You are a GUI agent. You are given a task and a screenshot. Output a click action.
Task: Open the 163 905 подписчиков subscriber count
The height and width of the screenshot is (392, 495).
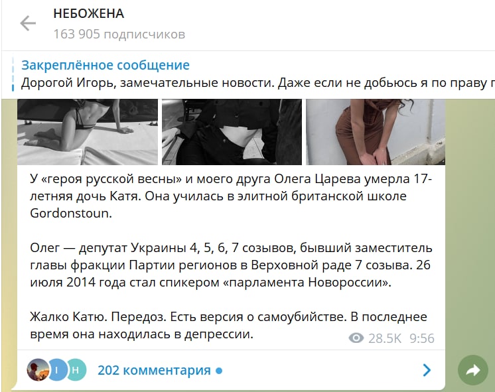click(119, 34)
